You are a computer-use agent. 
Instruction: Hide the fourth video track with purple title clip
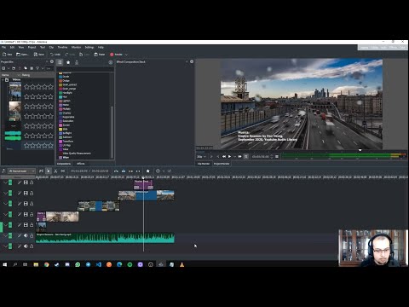26,214
